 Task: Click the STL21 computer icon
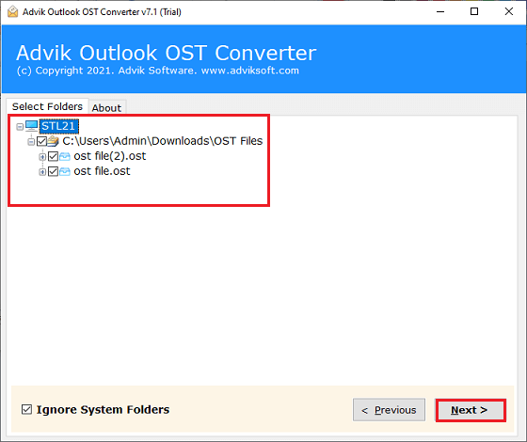pos(32,126)
